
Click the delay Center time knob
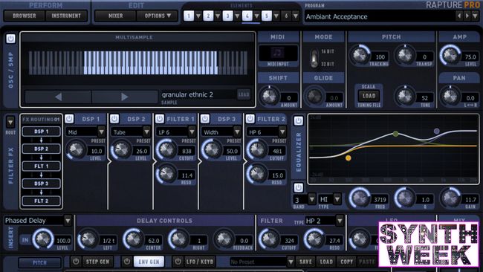coord(133,239)
